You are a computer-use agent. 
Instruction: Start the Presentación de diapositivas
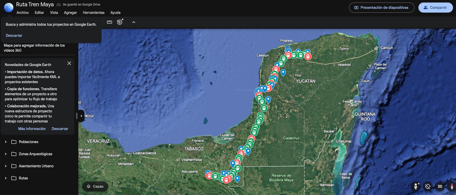tap(381, 8)
